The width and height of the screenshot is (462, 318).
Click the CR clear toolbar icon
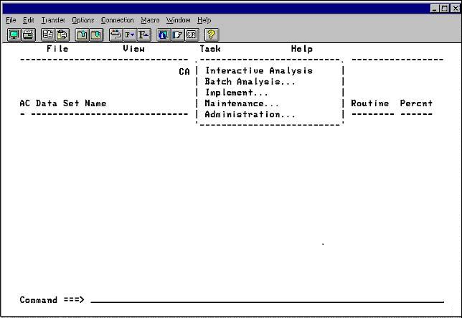coord(192,34)
